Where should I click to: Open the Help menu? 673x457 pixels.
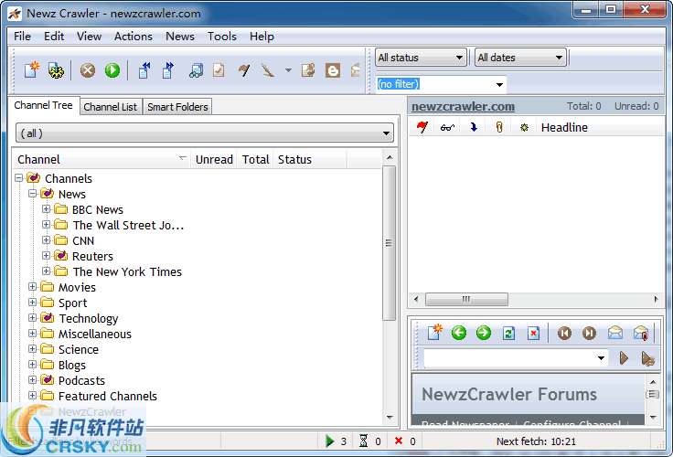tap(262, 37)
